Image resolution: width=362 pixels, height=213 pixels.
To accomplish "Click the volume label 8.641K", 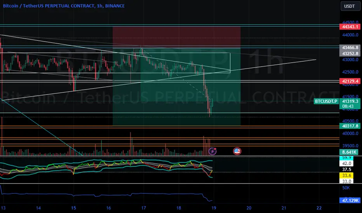I will pos(349,152).
